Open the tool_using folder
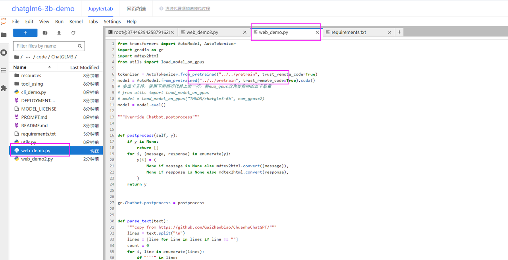The image size is (508, 260). [x=56, y=84]
